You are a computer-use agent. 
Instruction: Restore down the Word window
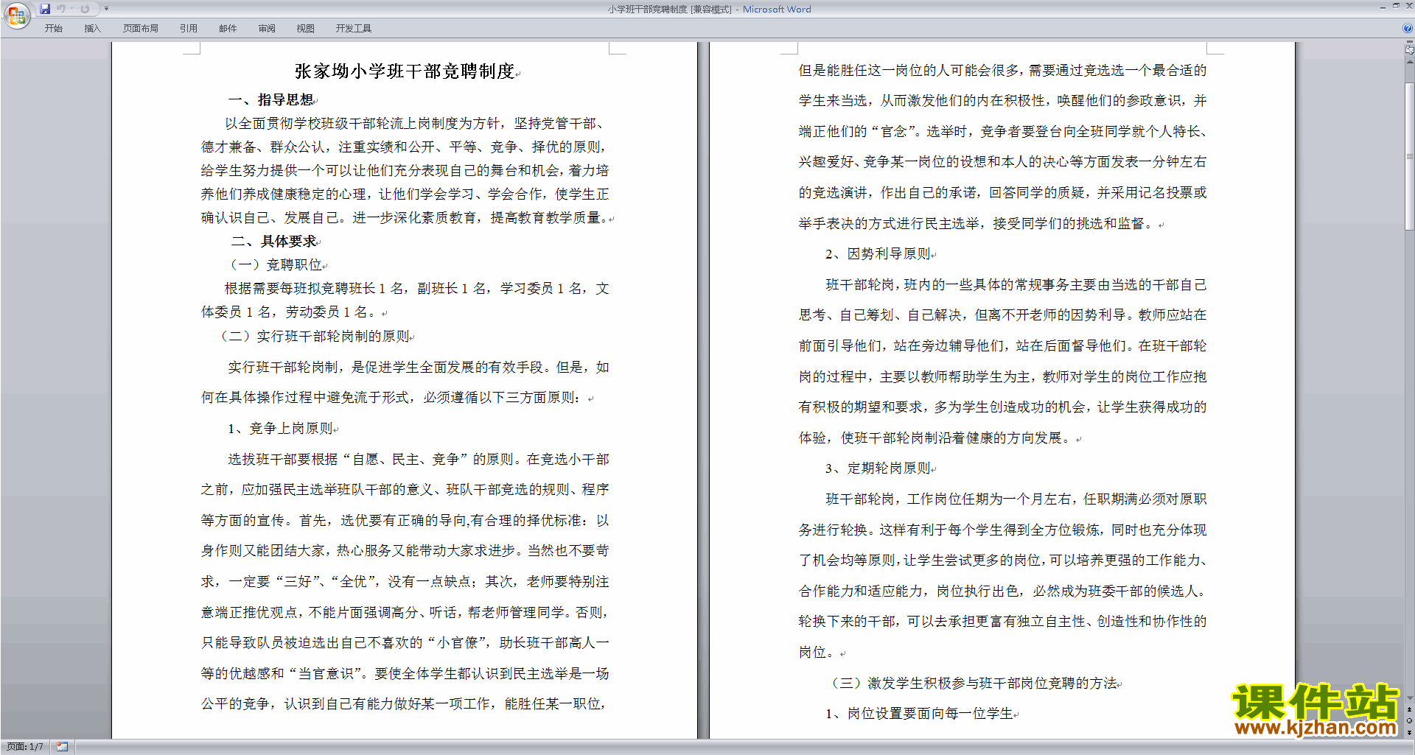pos(1395,6)
